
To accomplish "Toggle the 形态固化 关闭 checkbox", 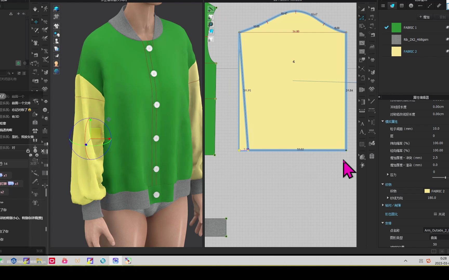I will (435, 214).
